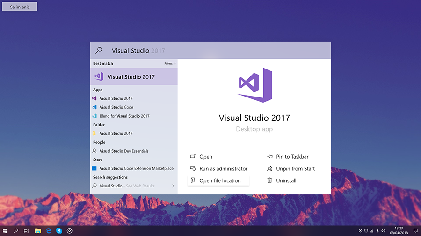Screen dimensions: 421x236
Task: Click the search magnifier icon in search box
Action: 99,50
